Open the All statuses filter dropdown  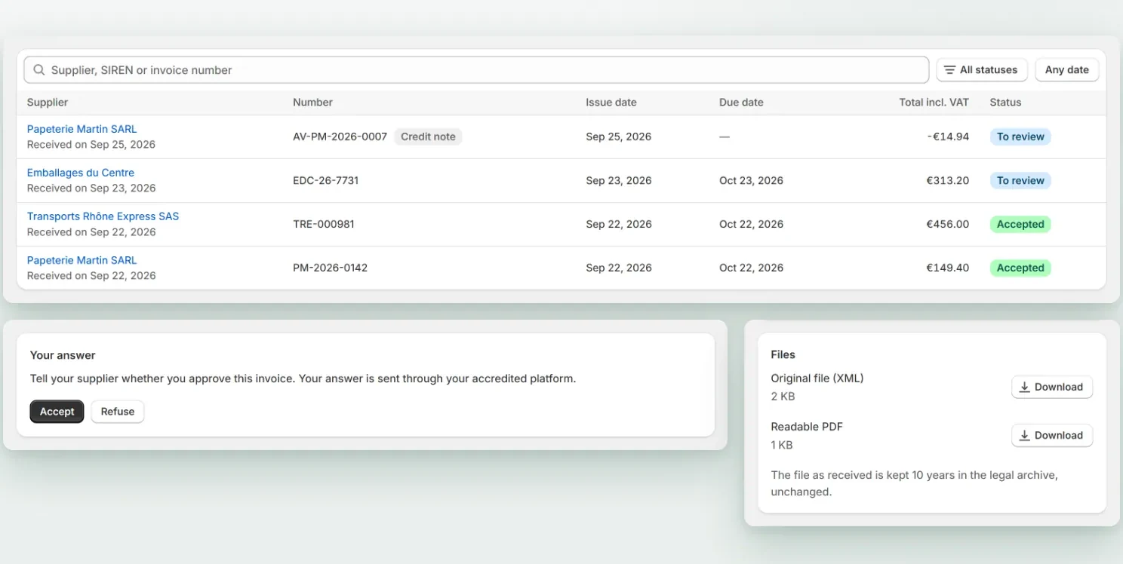(982, 70)
